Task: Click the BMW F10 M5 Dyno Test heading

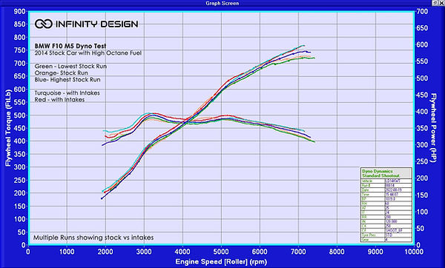Action: click(70, 46)
